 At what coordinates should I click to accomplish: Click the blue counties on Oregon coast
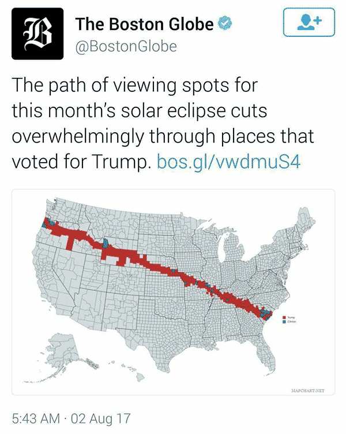pyautogui.click(x=49, y=223)
